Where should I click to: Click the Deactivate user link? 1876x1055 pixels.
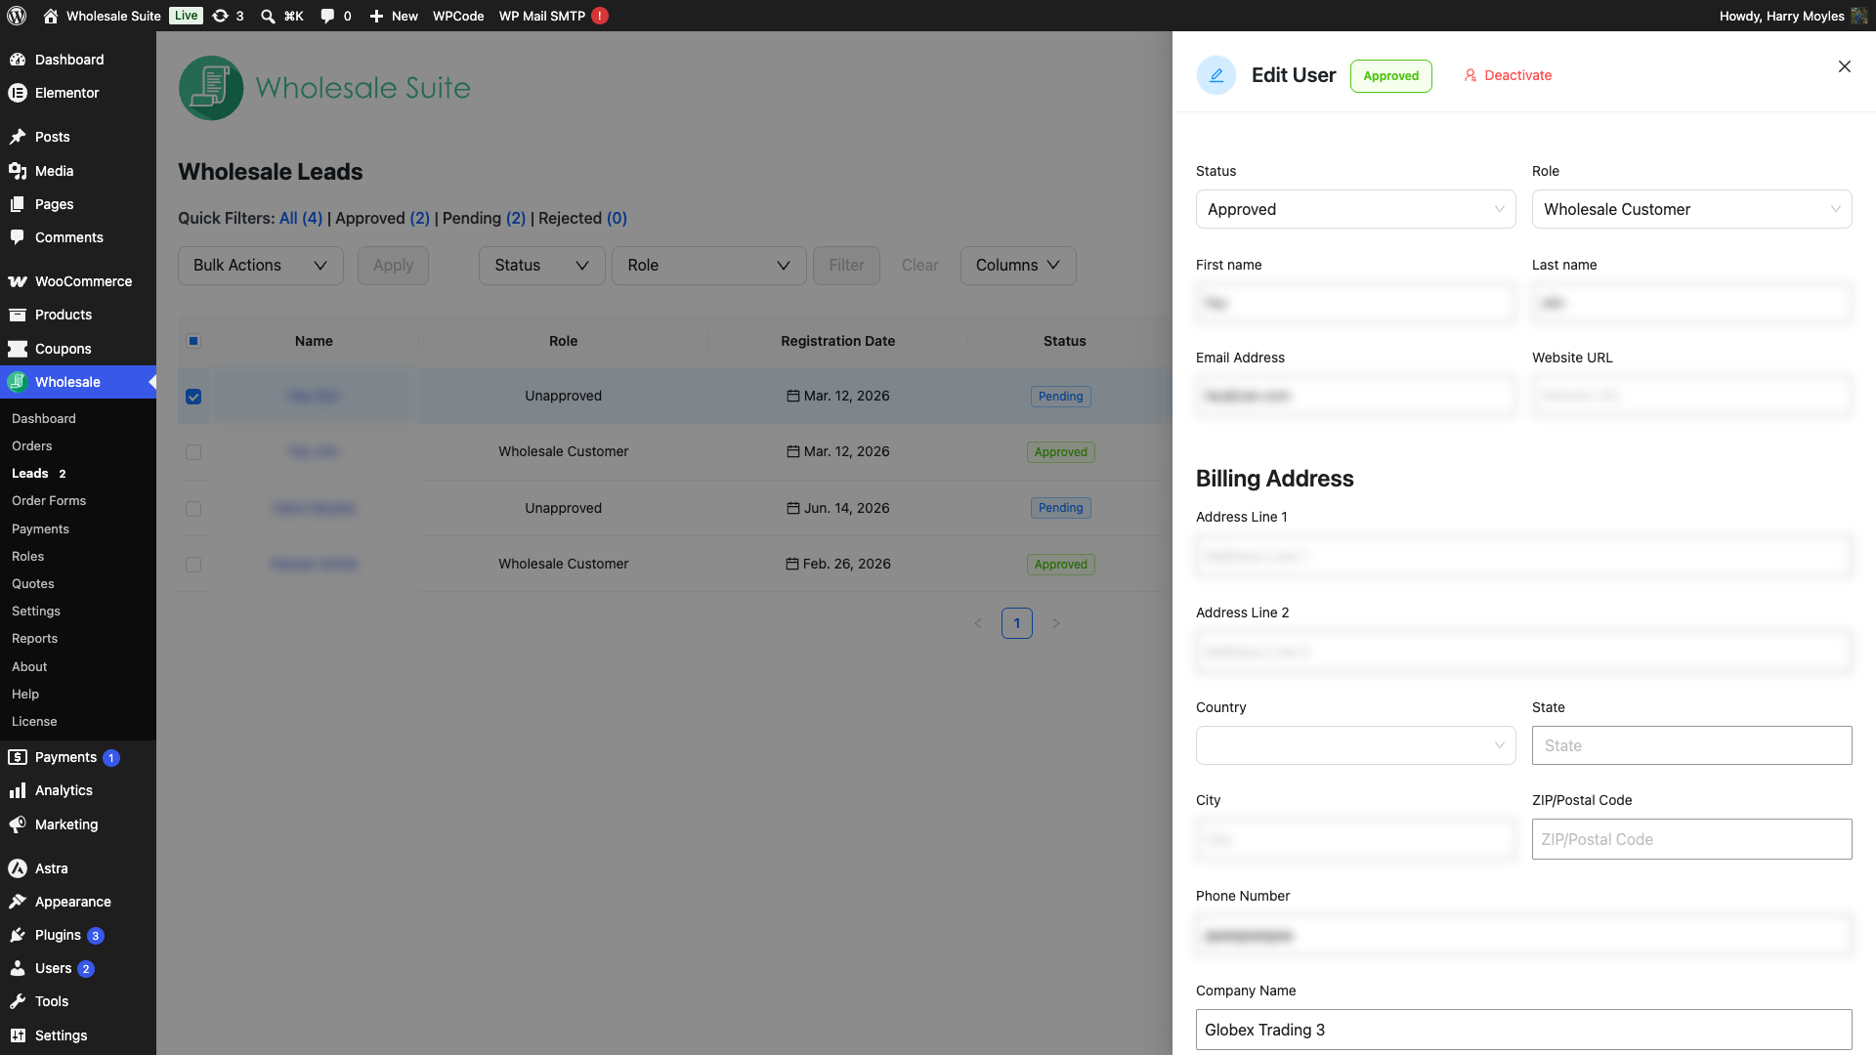(x=1508, y=75)
